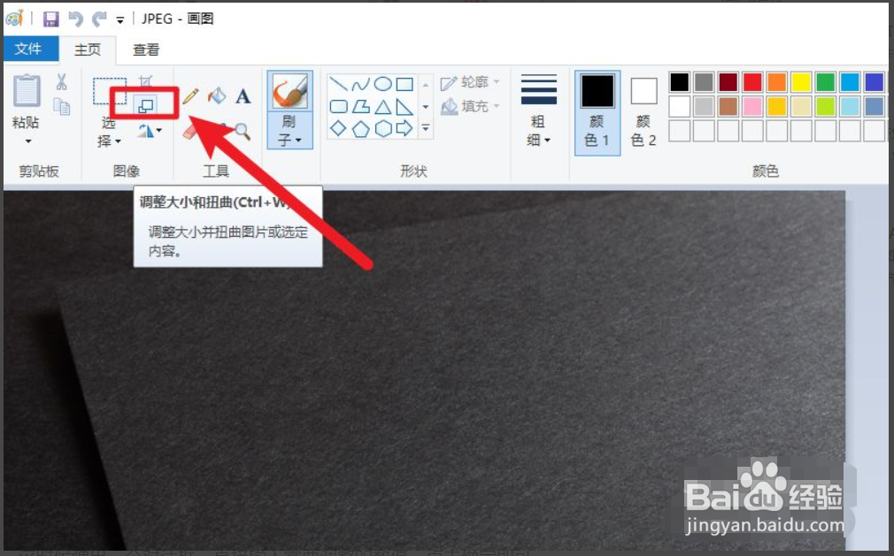Click the Redo arrow icon

[99, 19]
